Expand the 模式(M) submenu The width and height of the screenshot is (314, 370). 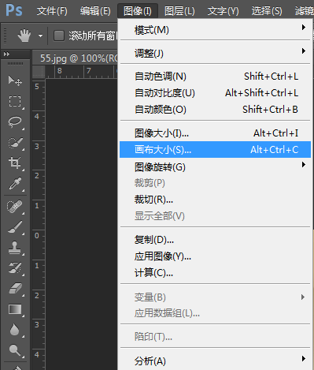pyautogui.click(x=215, y=30)
